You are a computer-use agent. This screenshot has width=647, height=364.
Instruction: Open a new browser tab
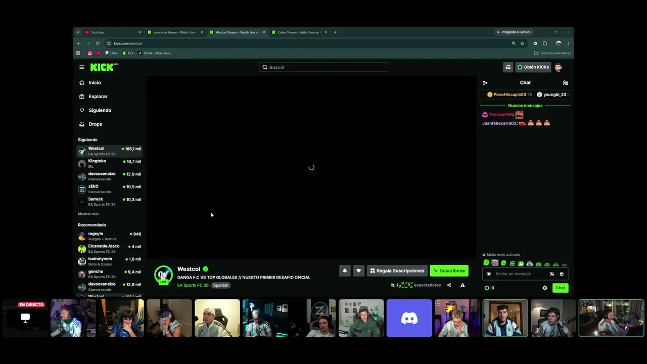(x=335, y=32)
